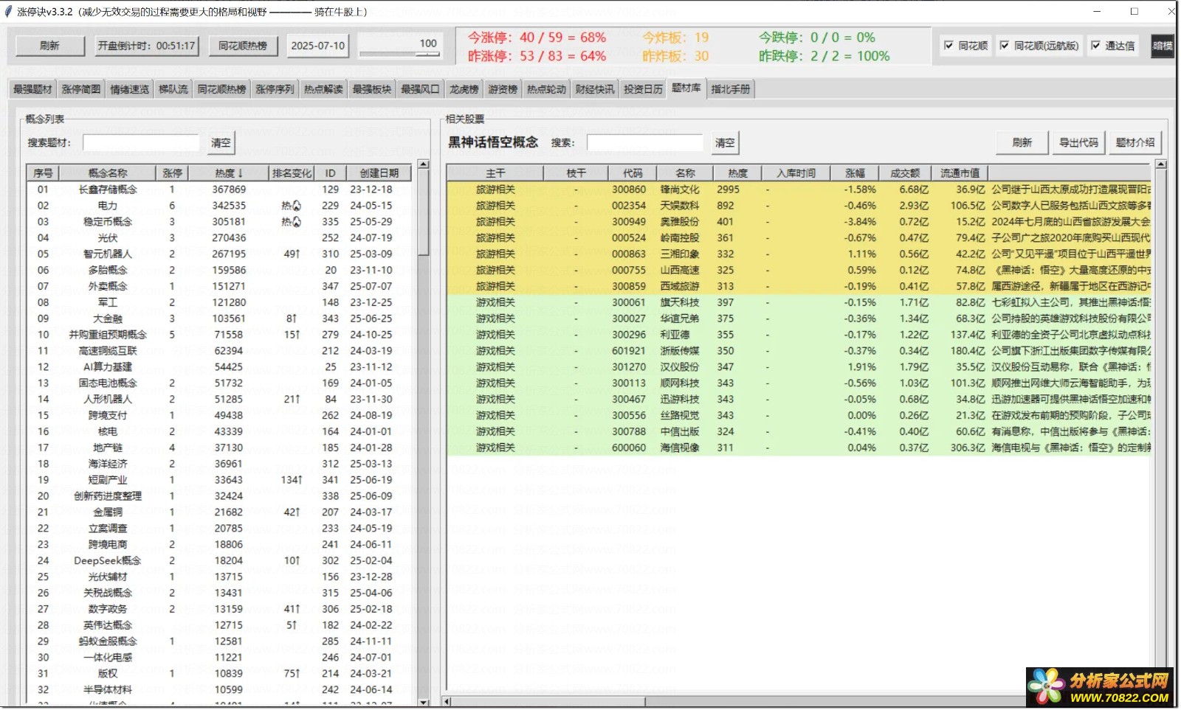Switch to the 龙虎榜 tab
The width and height of the screenshot is (1181, 710).
point(464,89)
